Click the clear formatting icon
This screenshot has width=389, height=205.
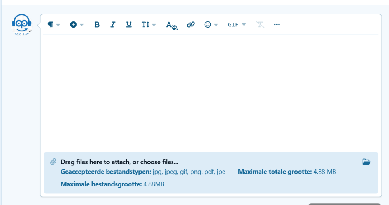[260, 24]
